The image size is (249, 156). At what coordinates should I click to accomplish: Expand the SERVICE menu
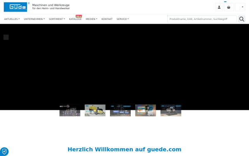click(x=122, y=19)
